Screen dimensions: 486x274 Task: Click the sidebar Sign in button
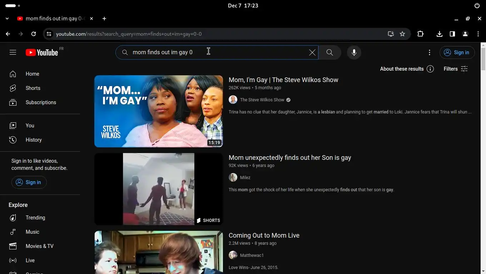(x=29, y=182)
